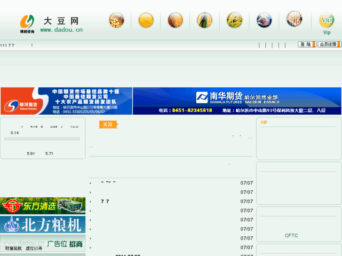
Task: Open the 东方清选 advertisement banner
Action: (43, 206)
